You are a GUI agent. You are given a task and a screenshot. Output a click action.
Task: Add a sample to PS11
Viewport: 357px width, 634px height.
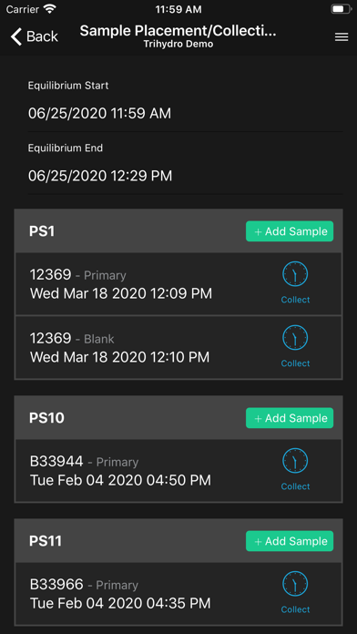(290, 541)
